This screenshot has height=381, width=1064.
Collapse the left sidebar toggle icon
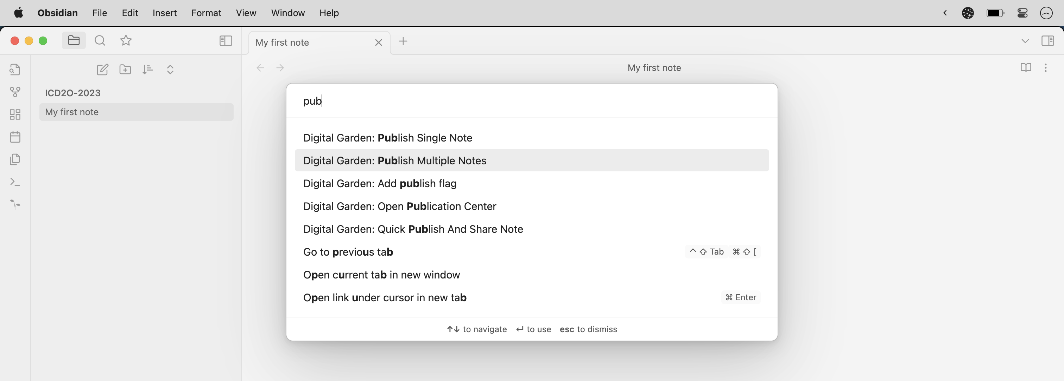pos(226,40)
